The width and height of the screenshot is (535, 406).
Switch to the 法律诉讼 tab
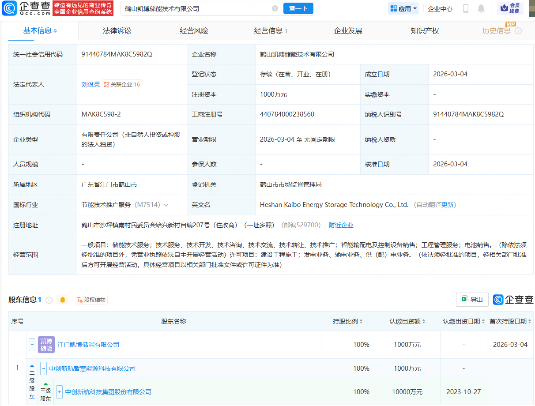117,30
